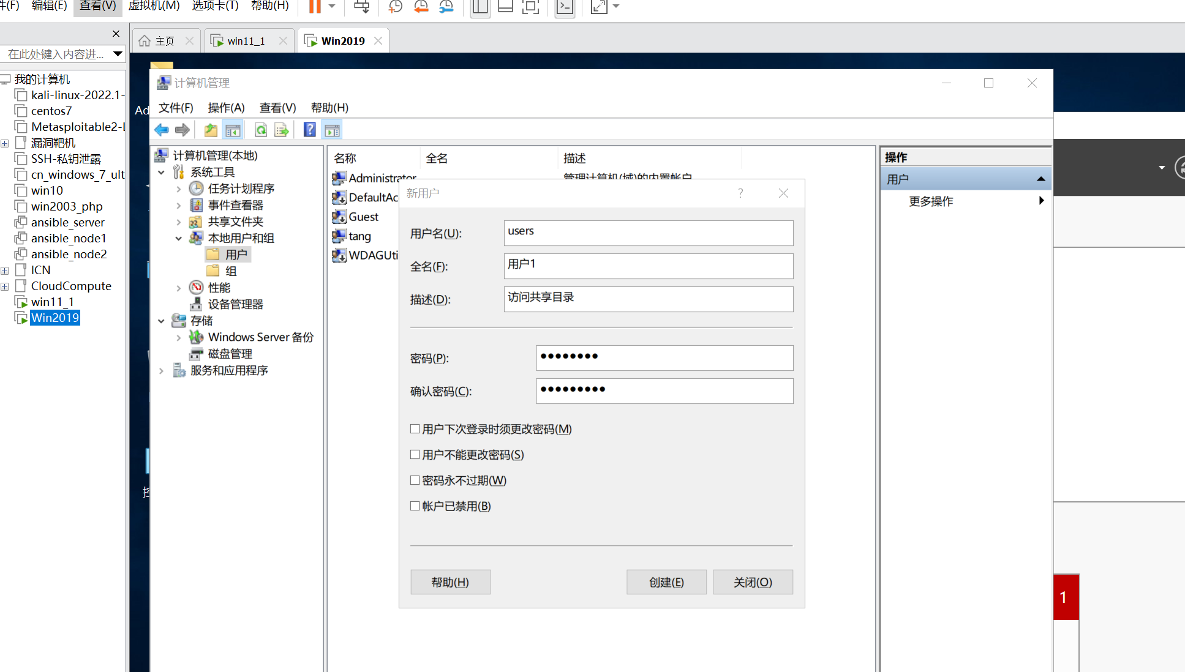Click the user name input field
Screen dimensions: 1185x672
point(648,233)
